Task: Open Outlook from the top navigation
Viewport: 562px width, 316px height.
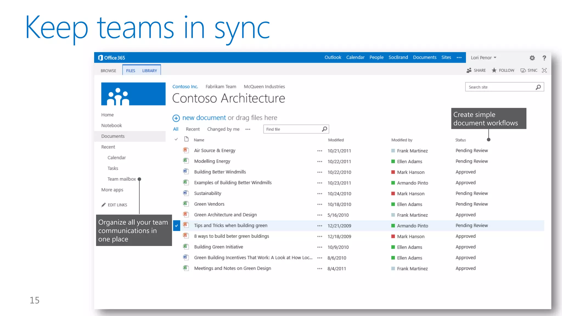Action: 333,57
